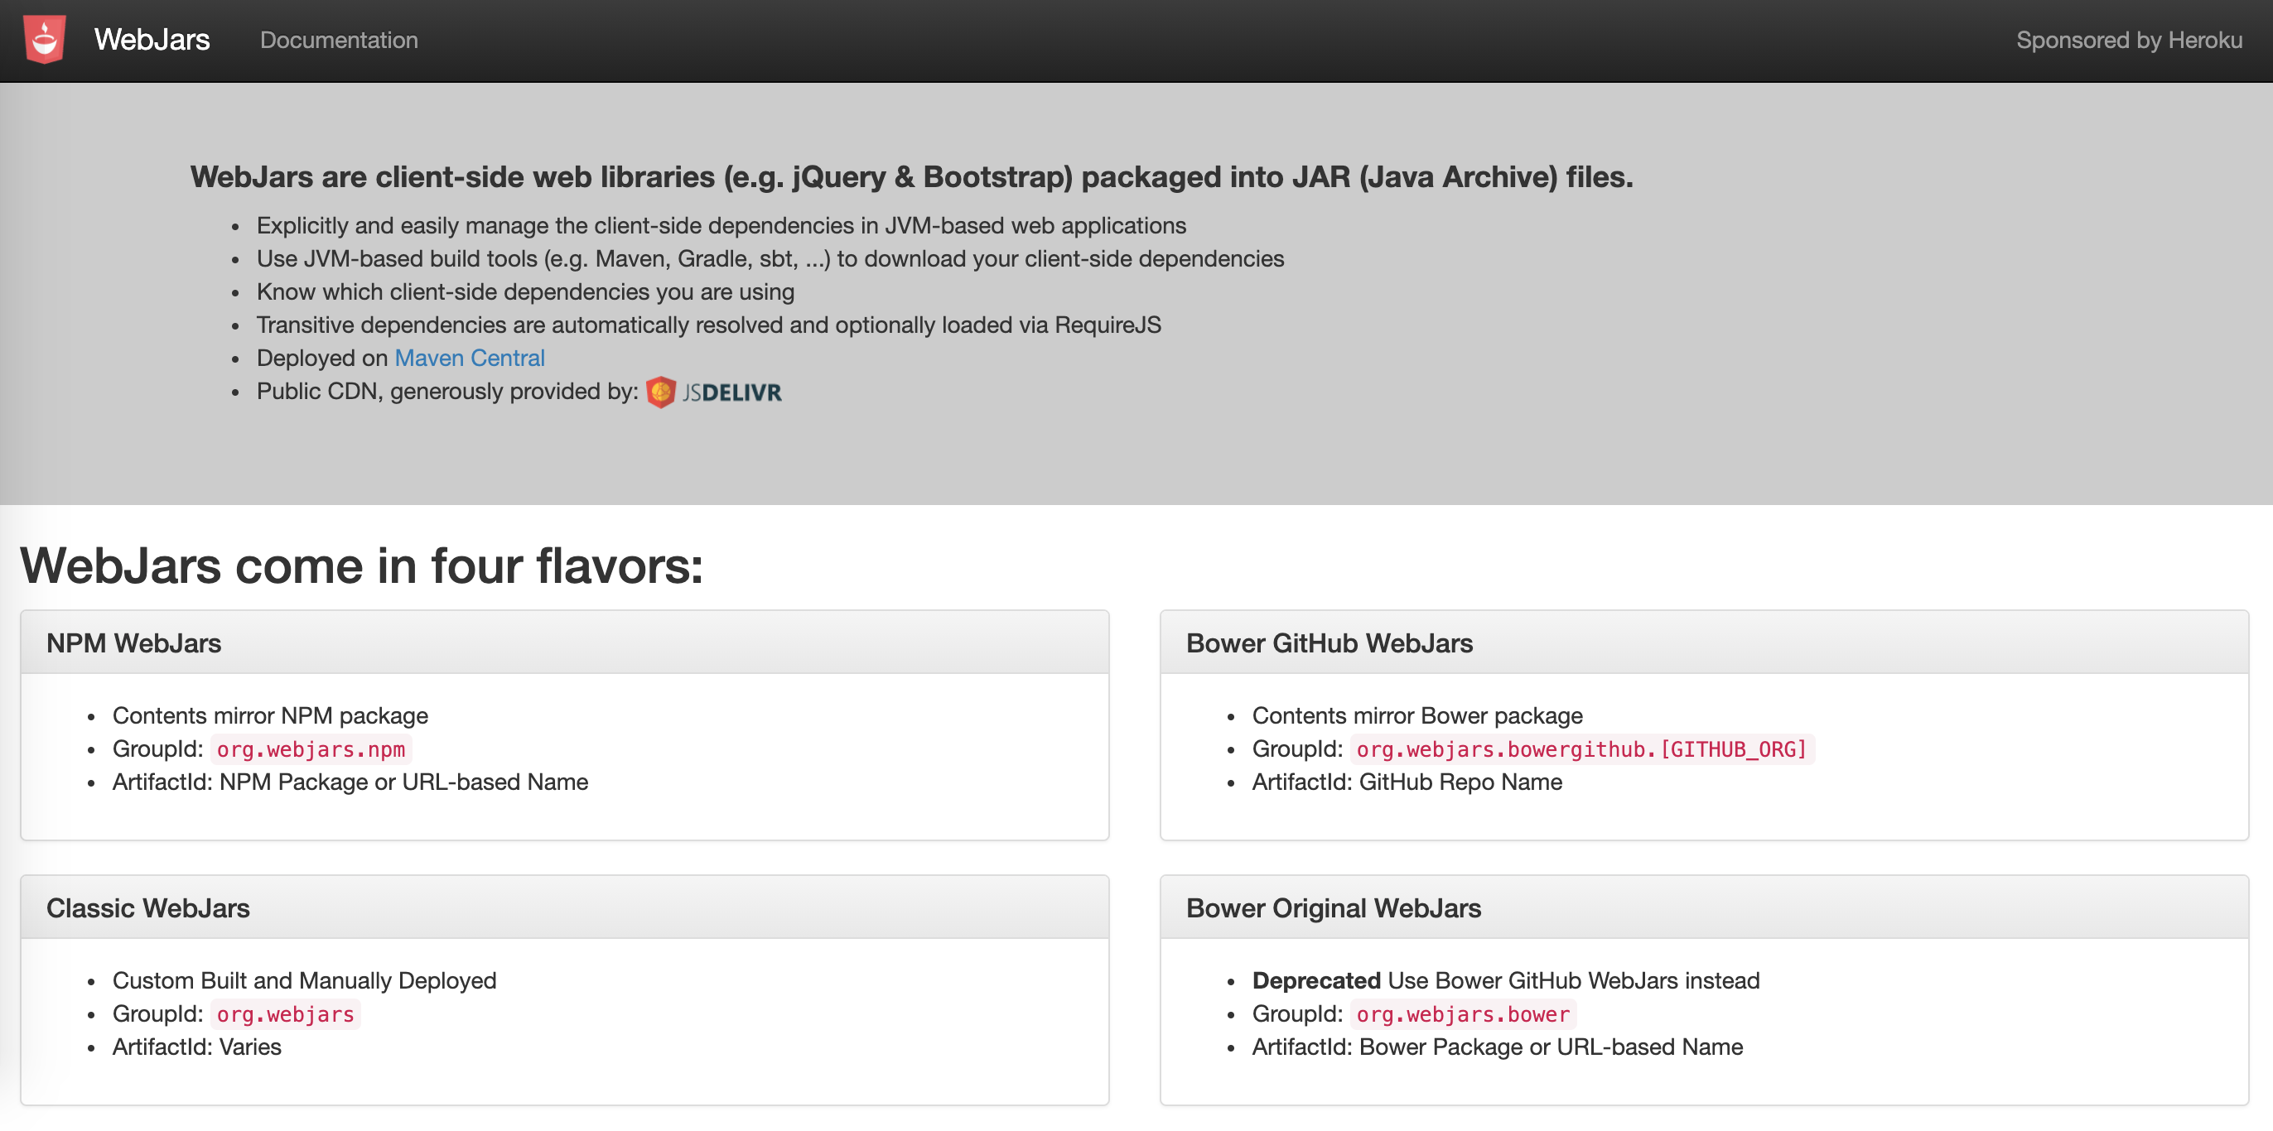2273x1131 pixels.
Task: Click 'Transitive dependencies are automatically resolved' bullet
Action: [x=708, y=325]
